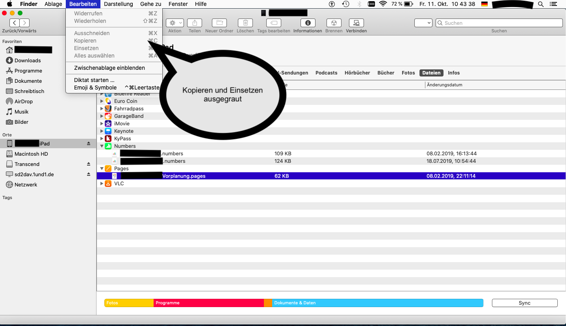Choose Diktat starten from the Bearbeiten menu
The width and height of the screenshot is (566, 326).
[114, 80]
